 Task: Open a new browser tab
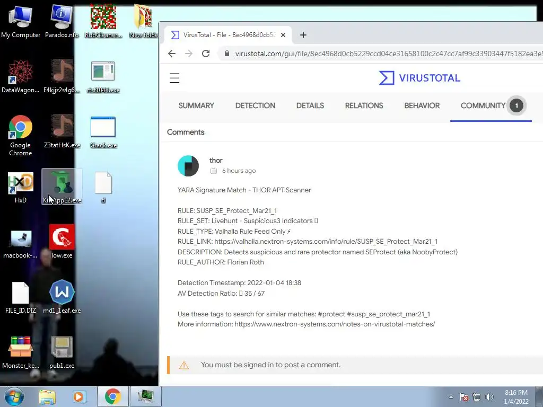pos(303,35)
